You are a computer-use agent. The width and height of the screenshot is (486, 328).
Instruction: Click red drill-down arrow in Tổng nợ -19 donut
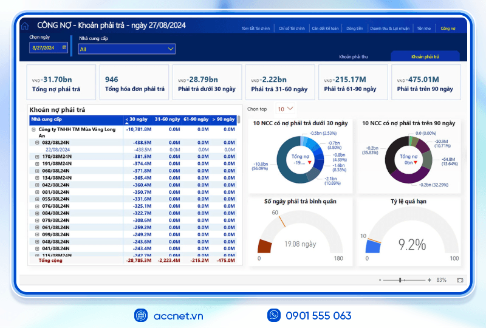tap(309, 162)
